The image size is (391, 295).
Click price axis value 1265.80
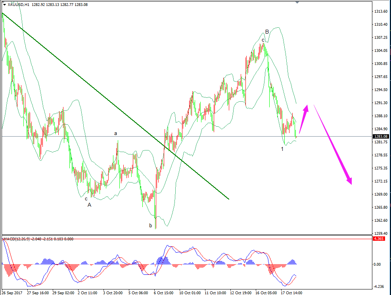[x=381, y=207]
